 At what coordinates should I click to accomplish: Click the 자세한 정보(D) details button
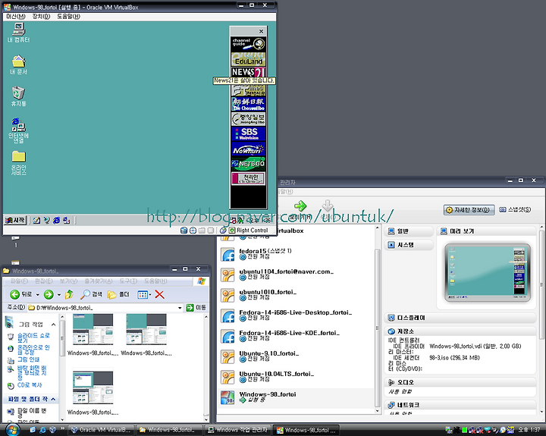click(469, 209)
